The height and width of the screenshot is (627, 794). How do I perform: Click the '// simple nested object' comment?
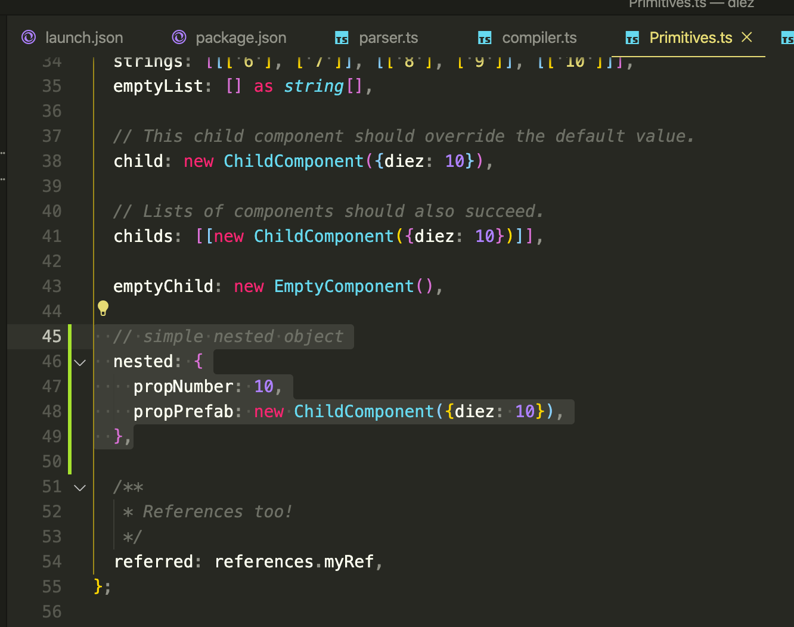tap(228, 336)
